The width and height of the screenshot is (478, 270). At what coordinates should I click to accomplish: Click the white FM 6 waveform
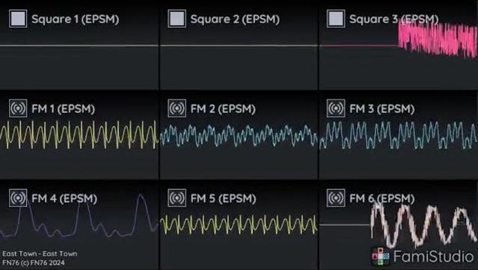click(423, 225)
